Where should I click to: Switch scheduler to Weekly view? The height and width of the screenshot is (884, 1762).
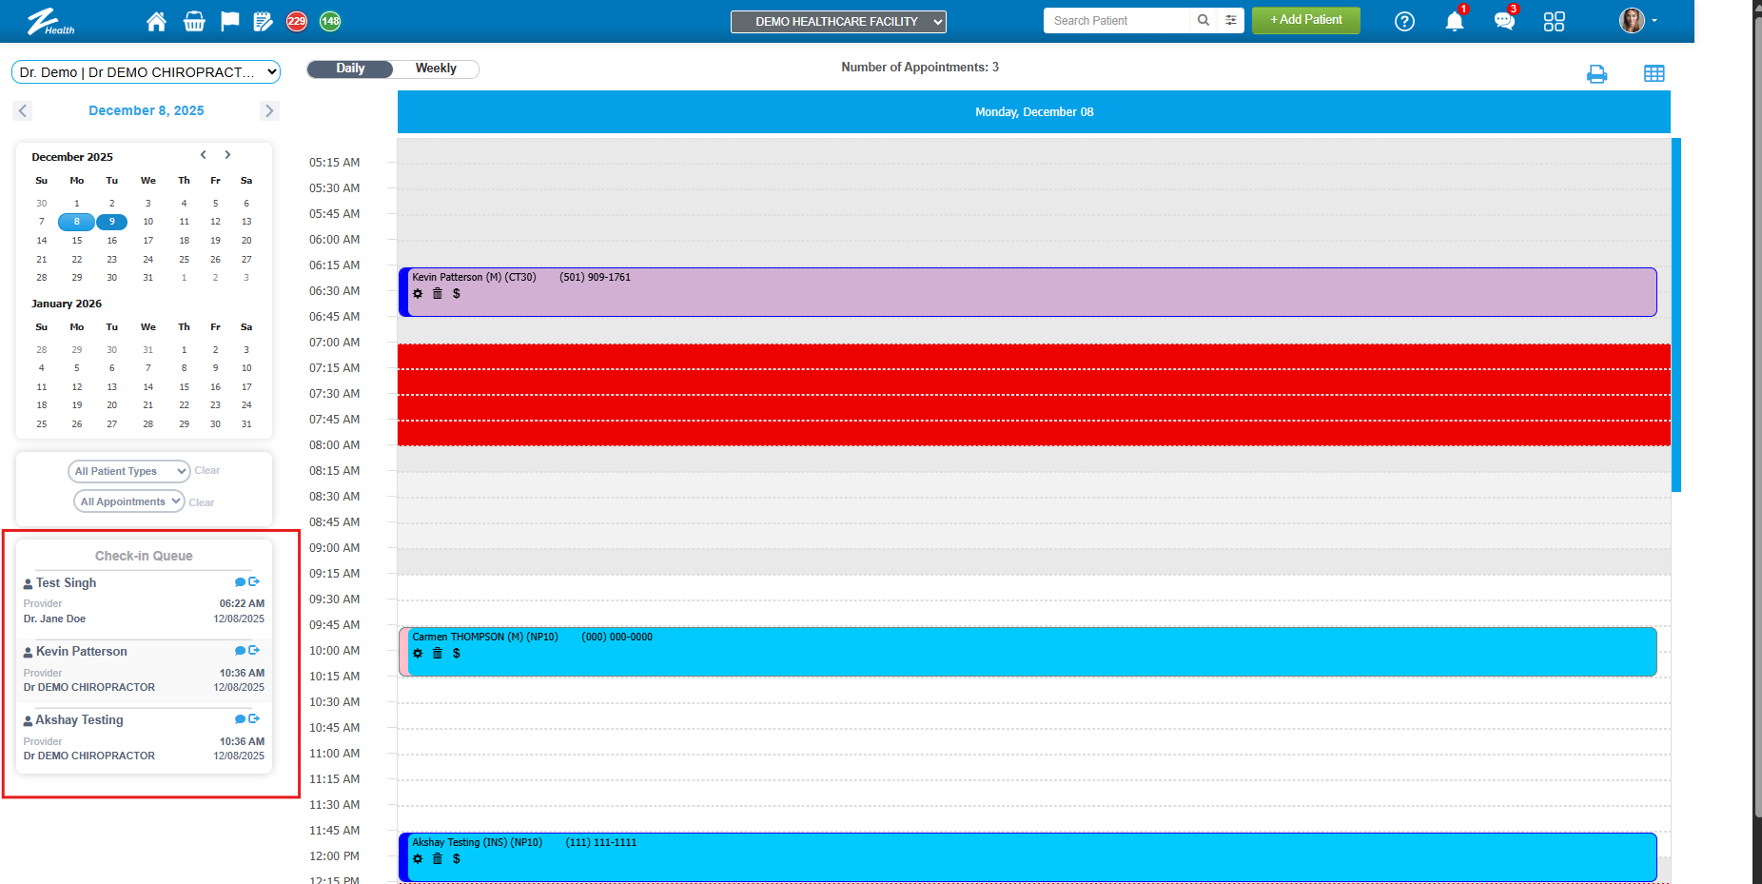pyautogui.click(x=436, y=69)
